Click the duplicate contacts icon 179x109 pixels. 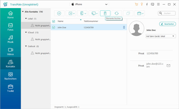(128, 13)
